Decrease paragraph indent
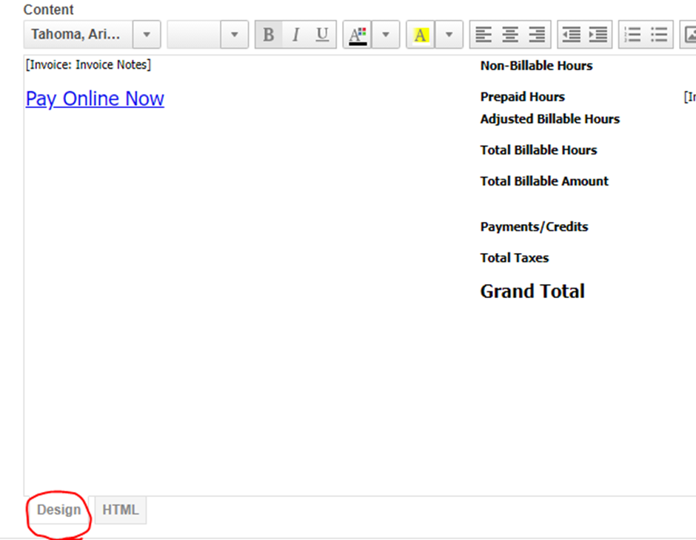Screen dimensions: 696x540 (x=572, y=34)
